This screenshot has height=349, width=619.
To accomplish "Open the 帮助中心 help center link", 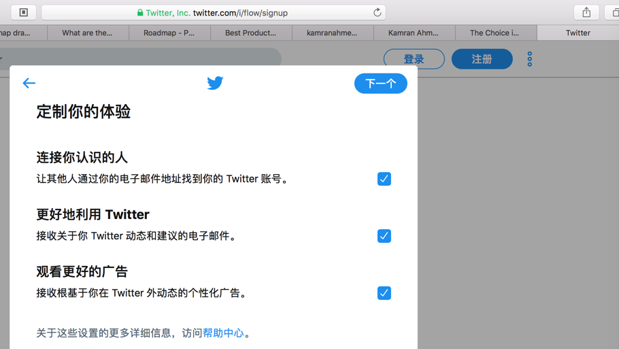I will pos(223,333).
